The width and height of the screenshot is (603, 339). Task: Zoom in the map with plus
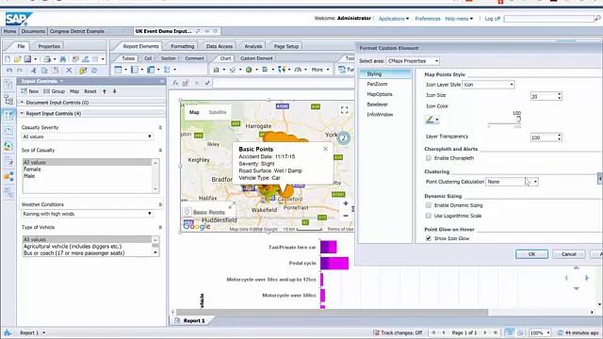[x=346, y=203]
